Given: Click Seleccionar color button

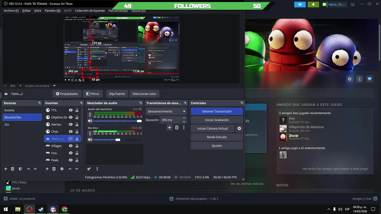Looking at the screenshot, I should pos(144,94).
